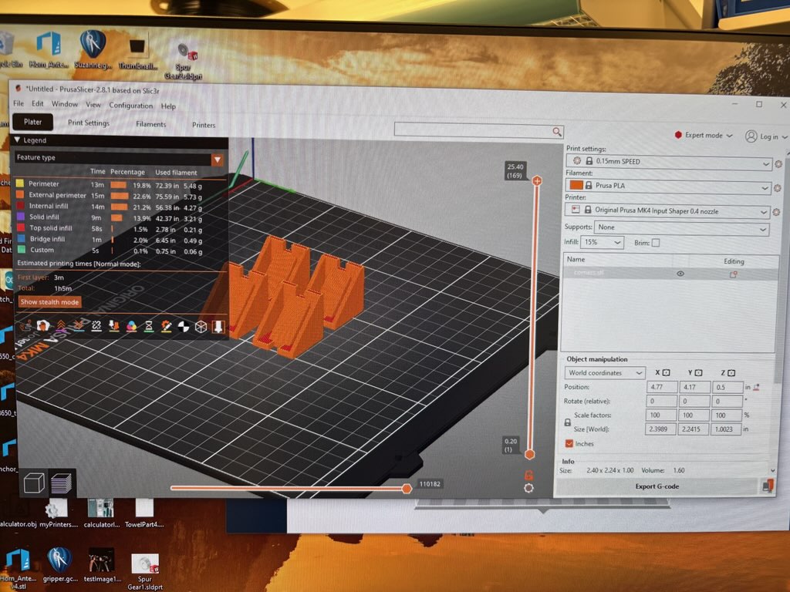Click the sliced layers preview icon
This screenshot has height=592, width=790.
click(x=60, y=483)
